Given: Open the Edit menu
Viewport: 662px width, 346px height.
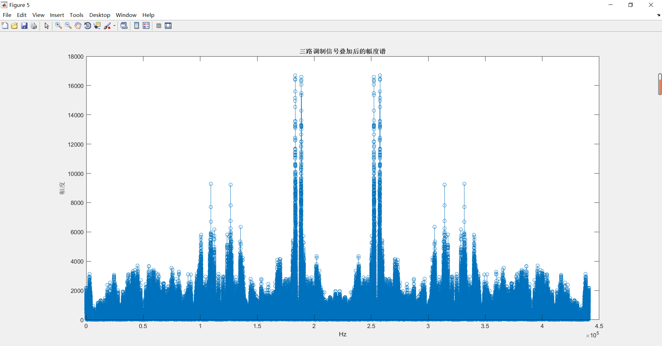Looking at the screenshot, I should click(x=22, y=15).
